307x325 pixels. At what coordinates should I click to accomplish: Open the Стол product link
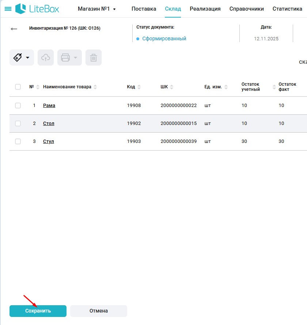[x=49, y=123]
